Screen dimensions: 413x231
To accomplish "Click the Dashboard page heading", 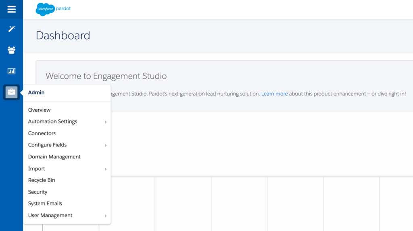I will [63, 35].
